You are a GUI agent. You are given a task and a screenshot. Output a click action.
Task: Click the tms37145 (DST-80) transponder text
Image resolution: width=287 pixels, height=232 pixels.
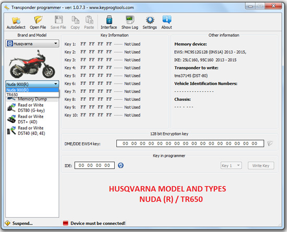(191, 76)
